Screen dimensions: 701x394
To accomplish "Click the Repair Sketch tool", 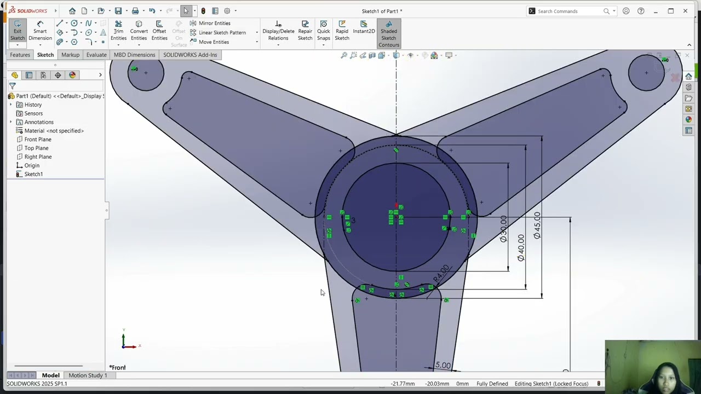I will [305, 31].
